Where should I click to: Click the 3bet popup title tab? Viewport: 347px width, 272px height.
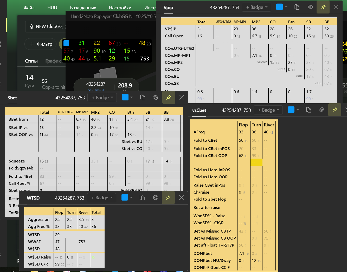point(12,98)
